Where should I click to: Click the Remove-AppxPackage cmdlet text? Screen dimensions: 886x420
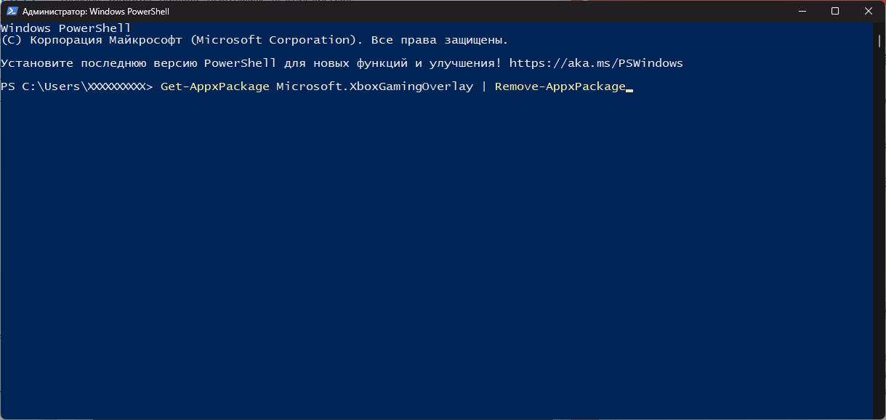pos(560,86)
